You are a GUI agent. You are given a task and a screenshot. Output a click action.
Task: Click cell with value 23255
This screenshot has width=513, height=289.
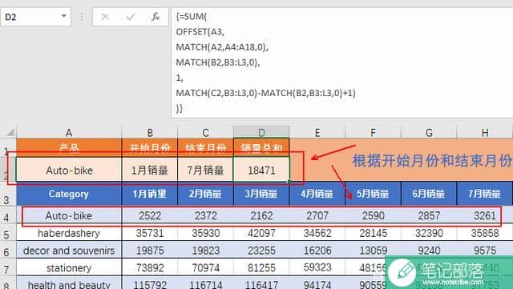[x=261, y=251]
